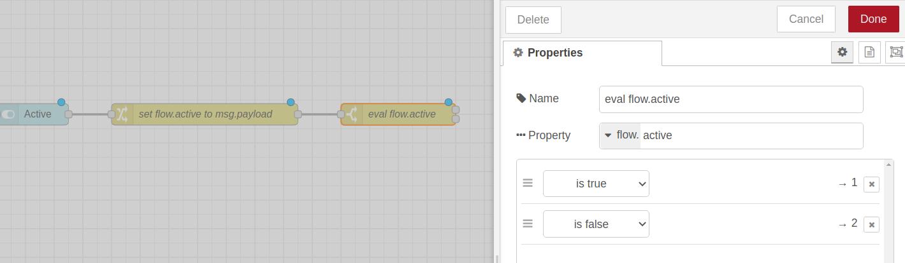Viewport: 905px width, 263px height.
Task: Click the change icon on set flow.active node
Action: (x=122, y=114)
